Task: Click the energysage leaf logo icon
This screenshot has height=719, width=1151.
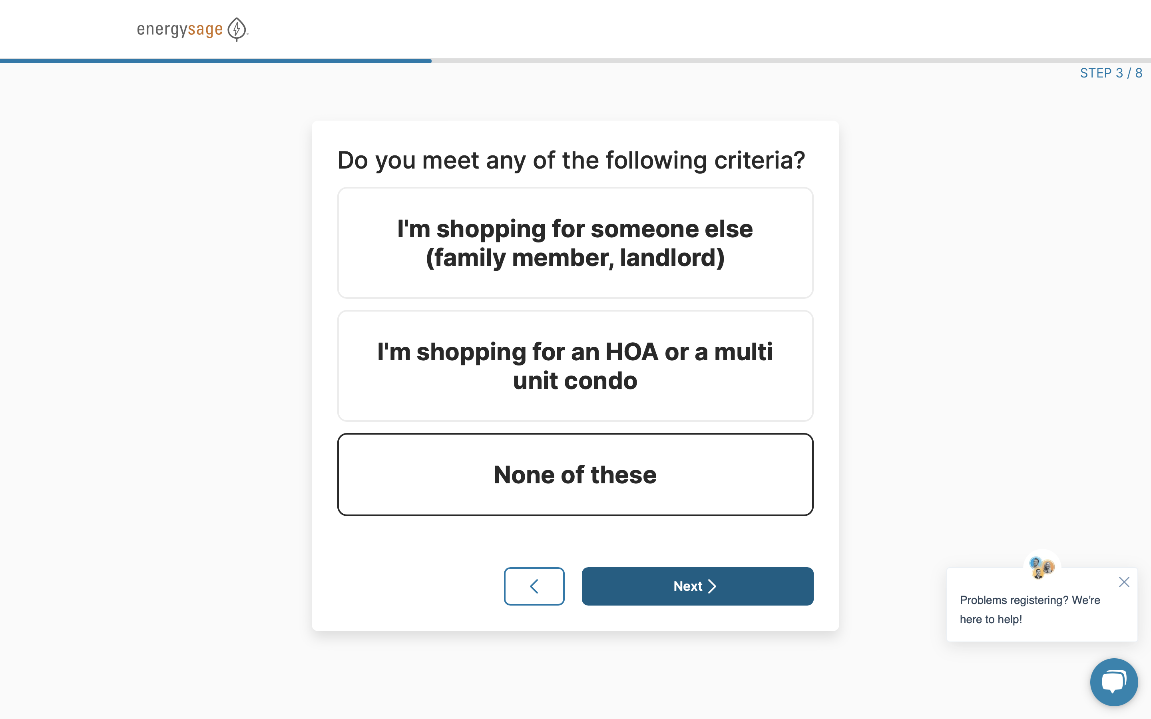Action: [x=236, y=29]
